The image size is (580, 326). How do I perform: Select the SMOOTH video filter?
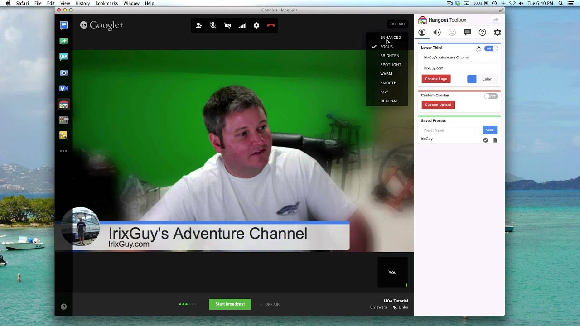388,83
